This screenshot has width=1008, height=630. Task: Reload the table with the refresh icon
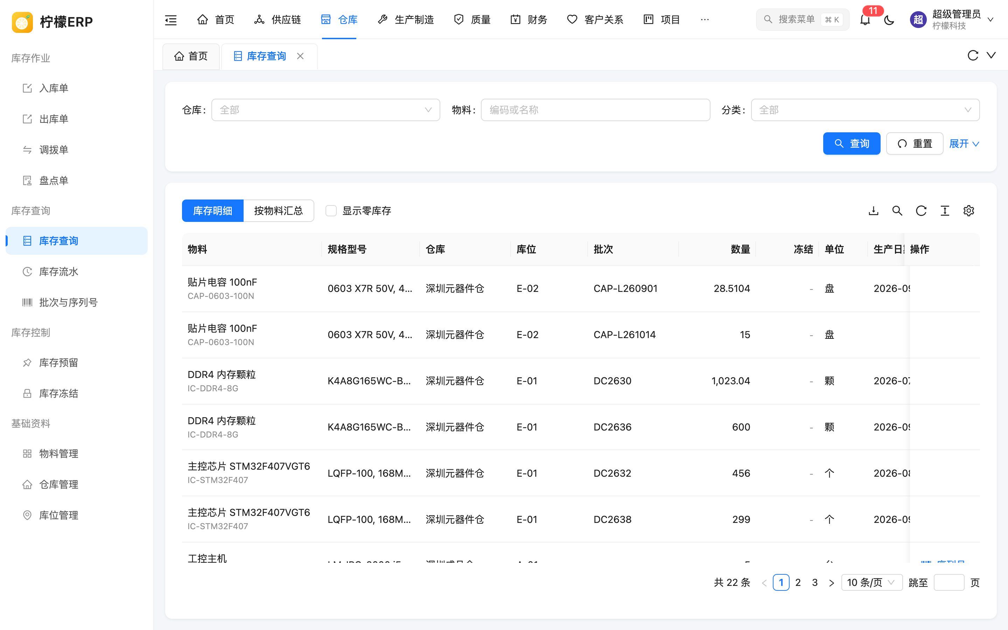pyautogui.click(x=921, y=211)
